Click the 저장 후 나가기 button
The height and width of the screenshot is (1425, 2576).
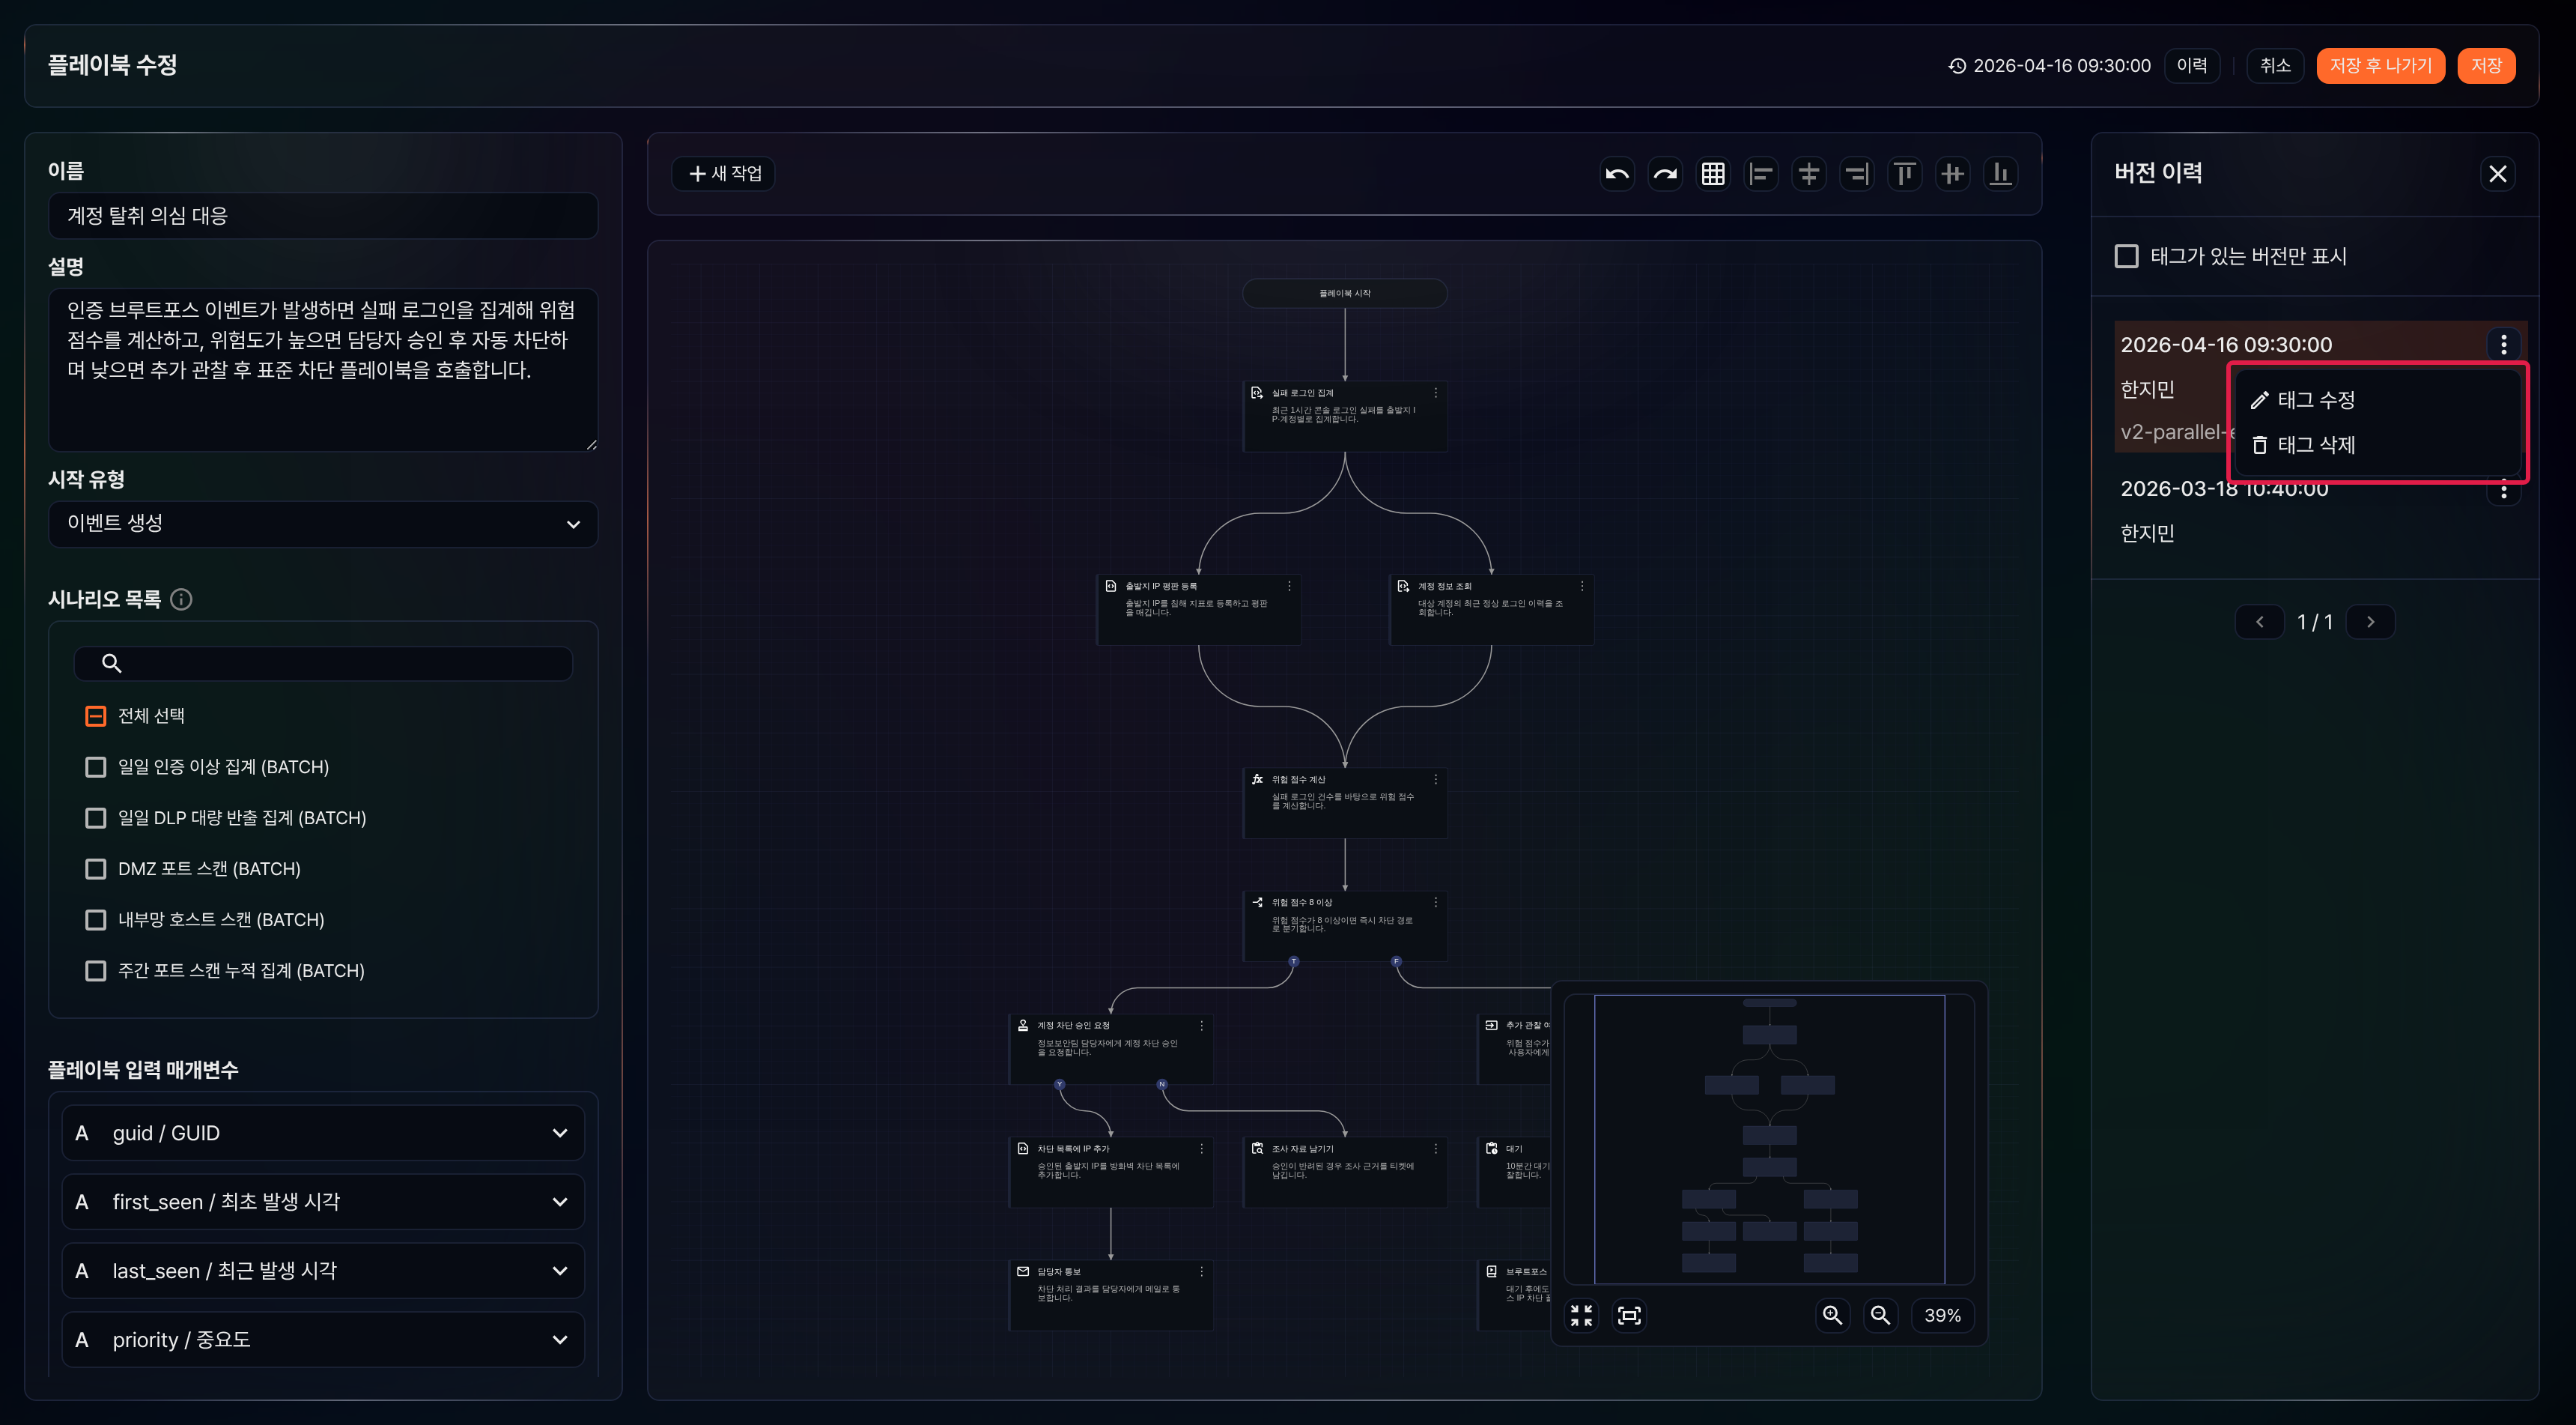point(2380,66)
